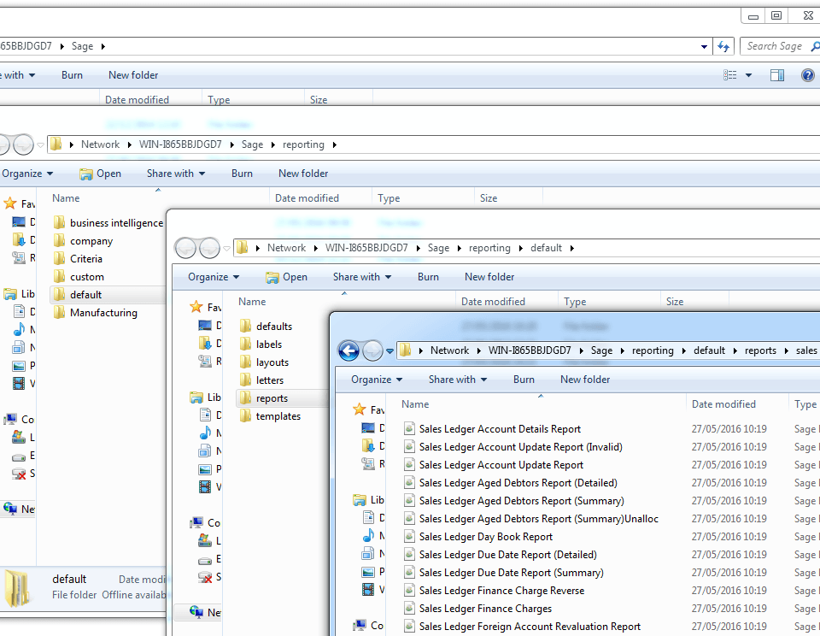
Task: Sort by Size column in default window
Action: tap(675, 302)
